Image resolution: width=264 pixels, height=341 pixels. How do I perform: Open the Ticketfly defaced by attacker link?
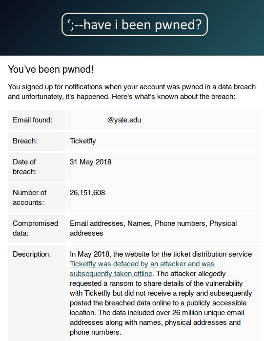point(142,264)
